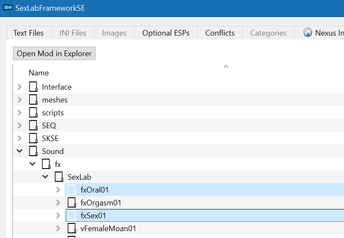The height and width of the screenshot is (238, 344).
Task: Sort by the Name column header
Action: 39,72
